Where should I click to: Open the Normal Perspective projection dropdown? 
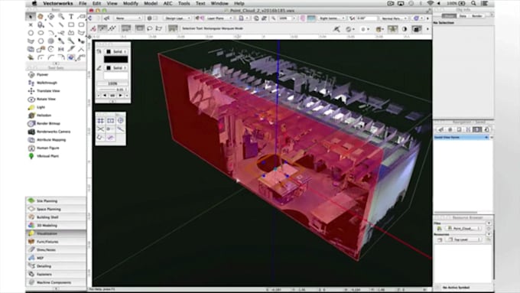[394, 18]
